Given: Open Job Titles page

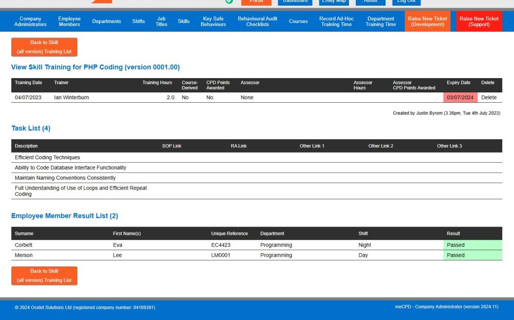Looking at the screenshot, I should tap(161, 22).
